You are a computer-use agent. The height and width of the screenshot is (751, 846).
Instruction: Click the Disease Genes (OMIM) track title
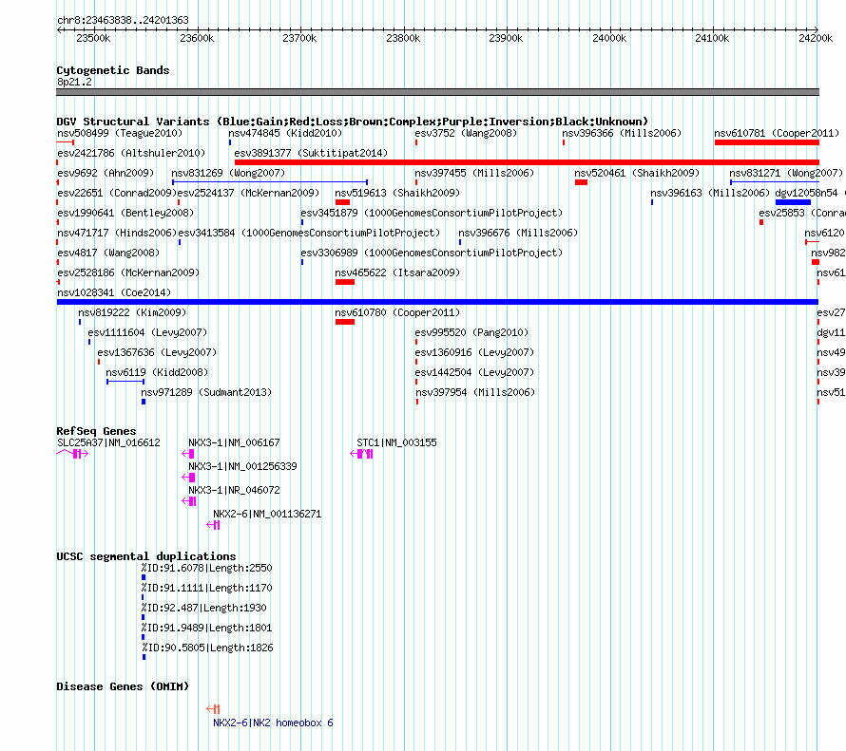(123, 686)
